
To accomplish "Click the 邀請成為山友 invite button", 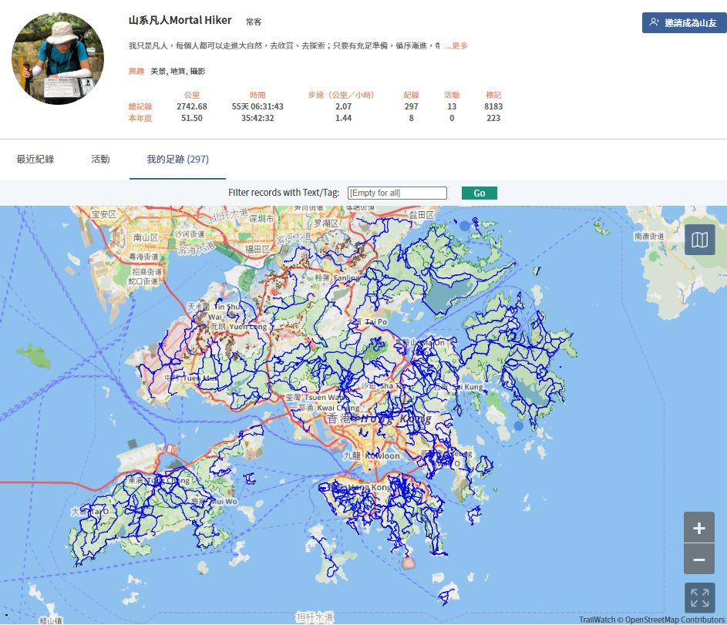I will click(x=684, y=22).
